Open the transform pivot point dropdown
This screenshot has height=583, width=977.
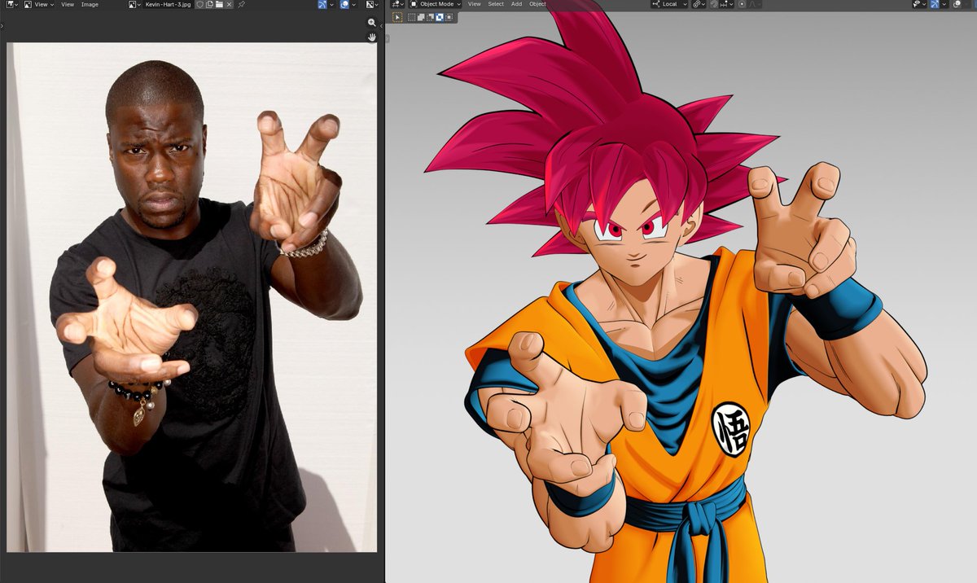(699, 4)
